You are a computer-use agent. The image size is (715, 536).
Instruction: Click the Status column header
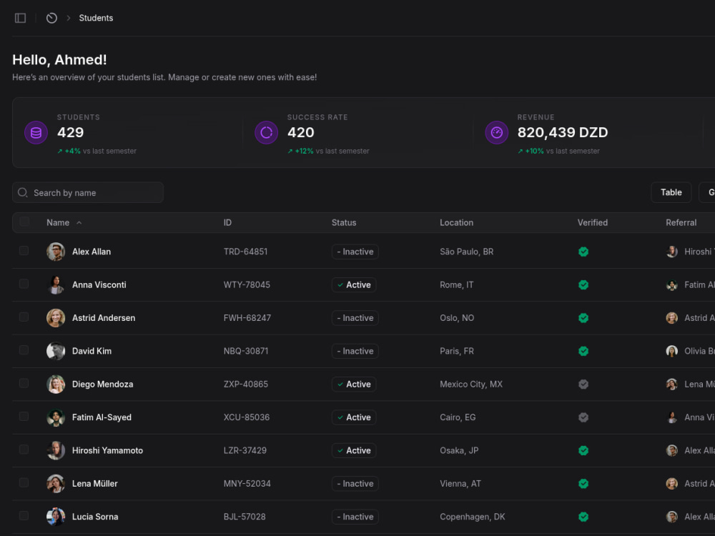344,222
